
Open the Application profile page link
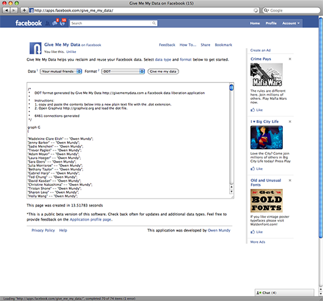click(x=90, y=219)
